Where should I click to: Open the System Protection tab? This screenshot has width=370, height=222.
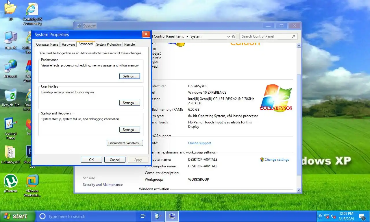[108, 45]
